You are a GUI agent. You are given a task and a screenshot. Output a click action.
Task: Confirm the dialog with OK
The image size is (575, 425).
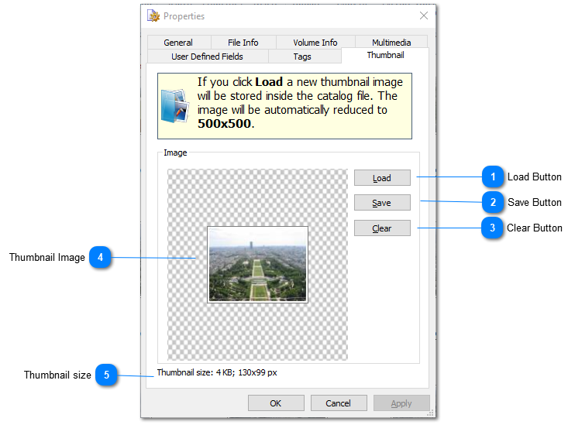click(x=276, y=403)
